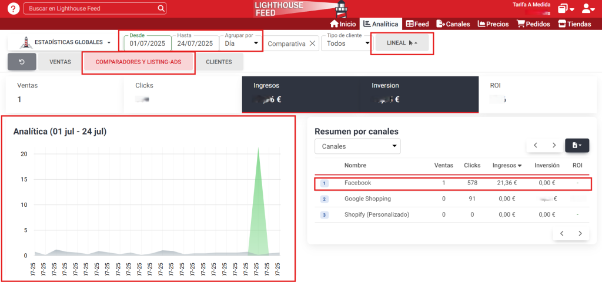This screenshot has height=282, width=602.
Task: Click Google Shopping's 91 clicks value
Action: tap(472, 199)
